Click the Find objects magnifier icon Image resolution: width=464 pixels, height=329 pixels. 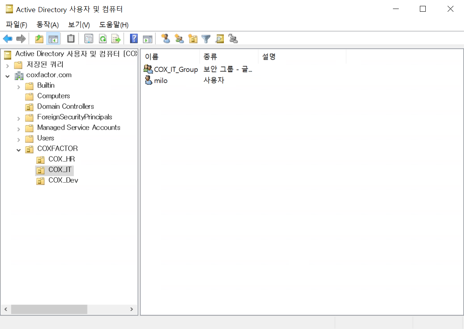(220, 38)
